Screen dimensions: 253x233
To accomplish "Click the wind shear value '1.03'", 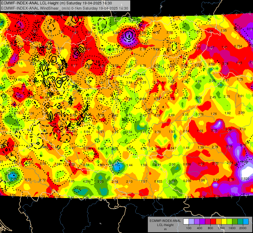I will point(200,131).
